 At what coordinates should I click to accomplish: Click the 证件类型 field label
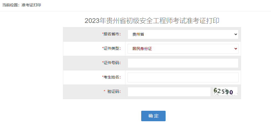(112, 49)
